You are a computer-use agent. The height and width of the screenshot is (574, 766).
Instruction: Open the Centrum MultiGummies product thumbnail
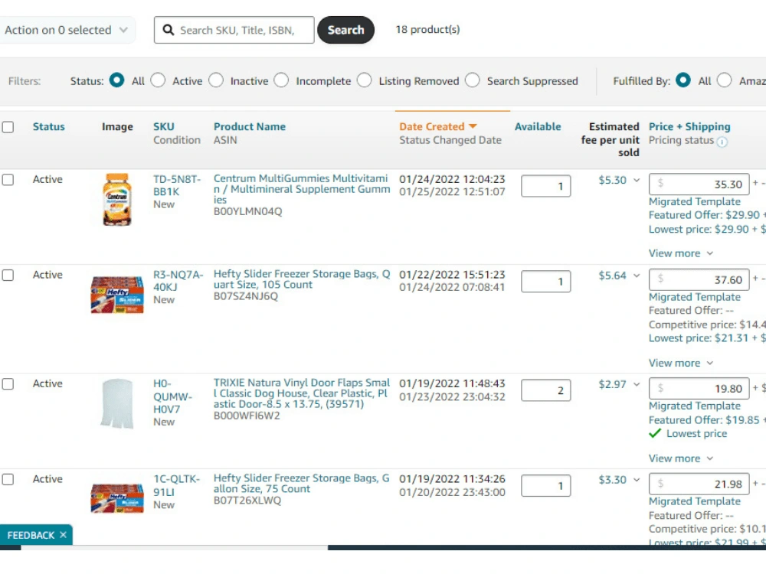click(x=117, y=200)
